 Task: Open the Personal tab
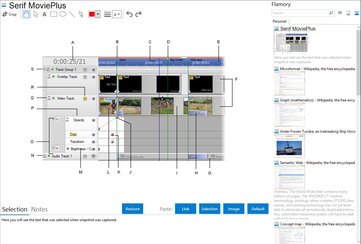click(x=280, y=21)
